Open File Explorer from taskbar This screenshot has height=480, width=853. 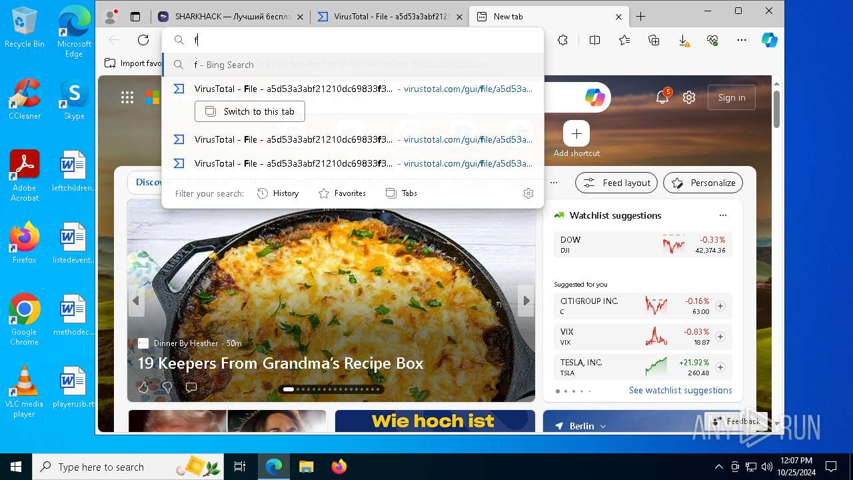pos(306,467)
